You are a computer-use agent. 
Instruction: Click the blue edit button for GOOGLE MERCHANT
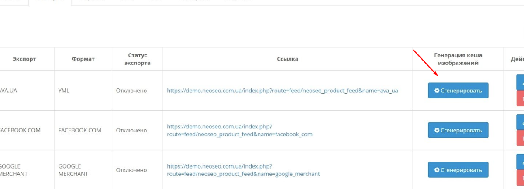pos(521,162)
